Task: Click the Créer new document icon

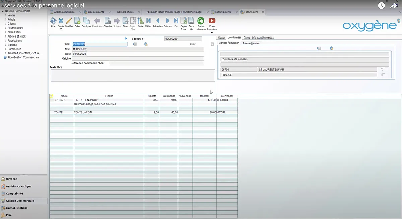Action: (77, 21)
